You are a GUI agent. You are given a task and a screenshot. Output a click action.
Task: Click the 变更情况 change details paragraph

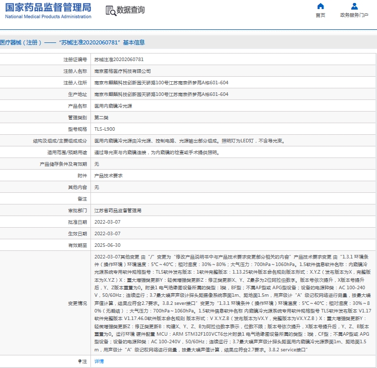[x=232, y=303]
